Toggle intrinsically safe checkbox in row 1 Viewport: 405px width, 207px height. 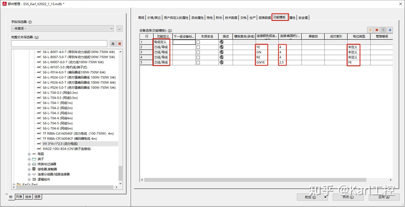(198, 42)
